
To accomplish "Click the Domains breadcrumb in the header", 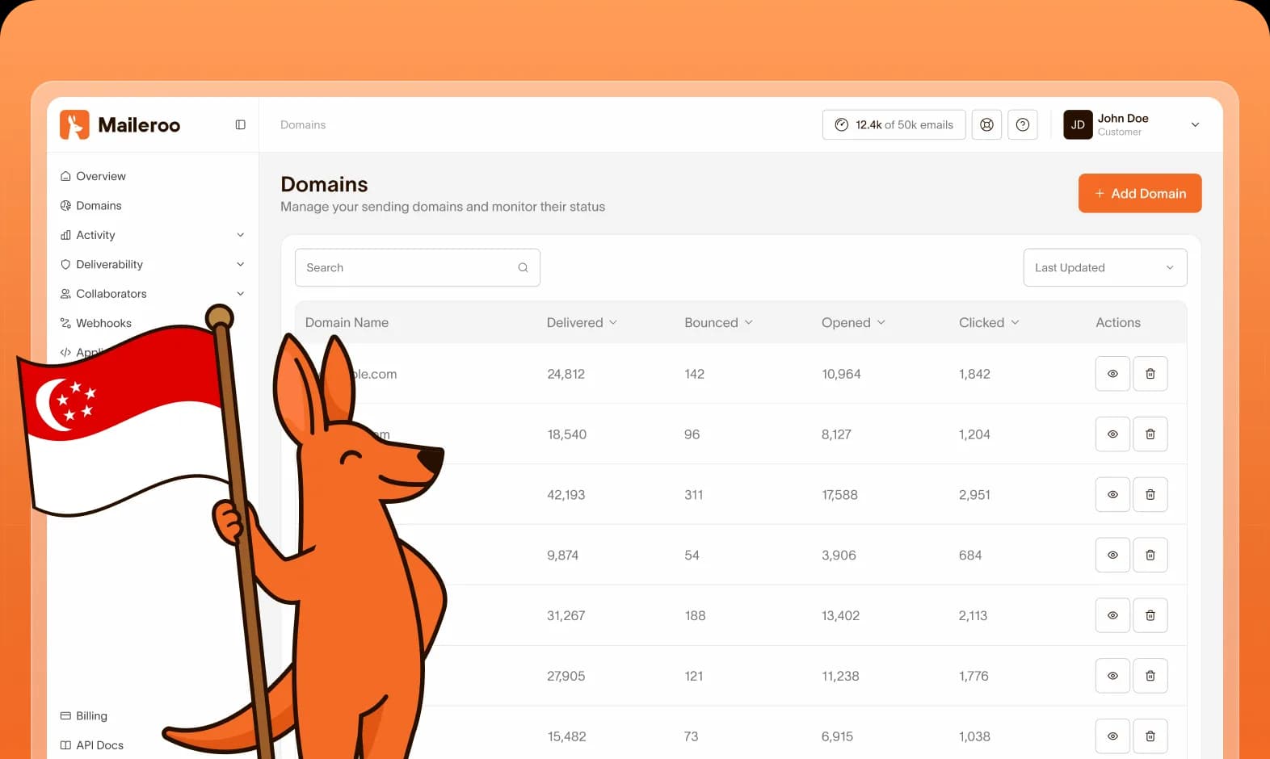I will pos(303,124).
